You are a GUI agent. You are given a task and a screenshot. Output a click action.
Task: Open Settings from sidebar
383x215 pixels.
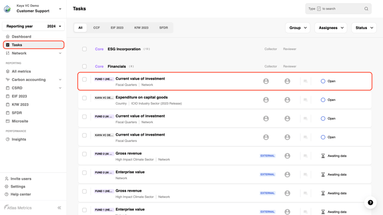[x=18, y=186]
